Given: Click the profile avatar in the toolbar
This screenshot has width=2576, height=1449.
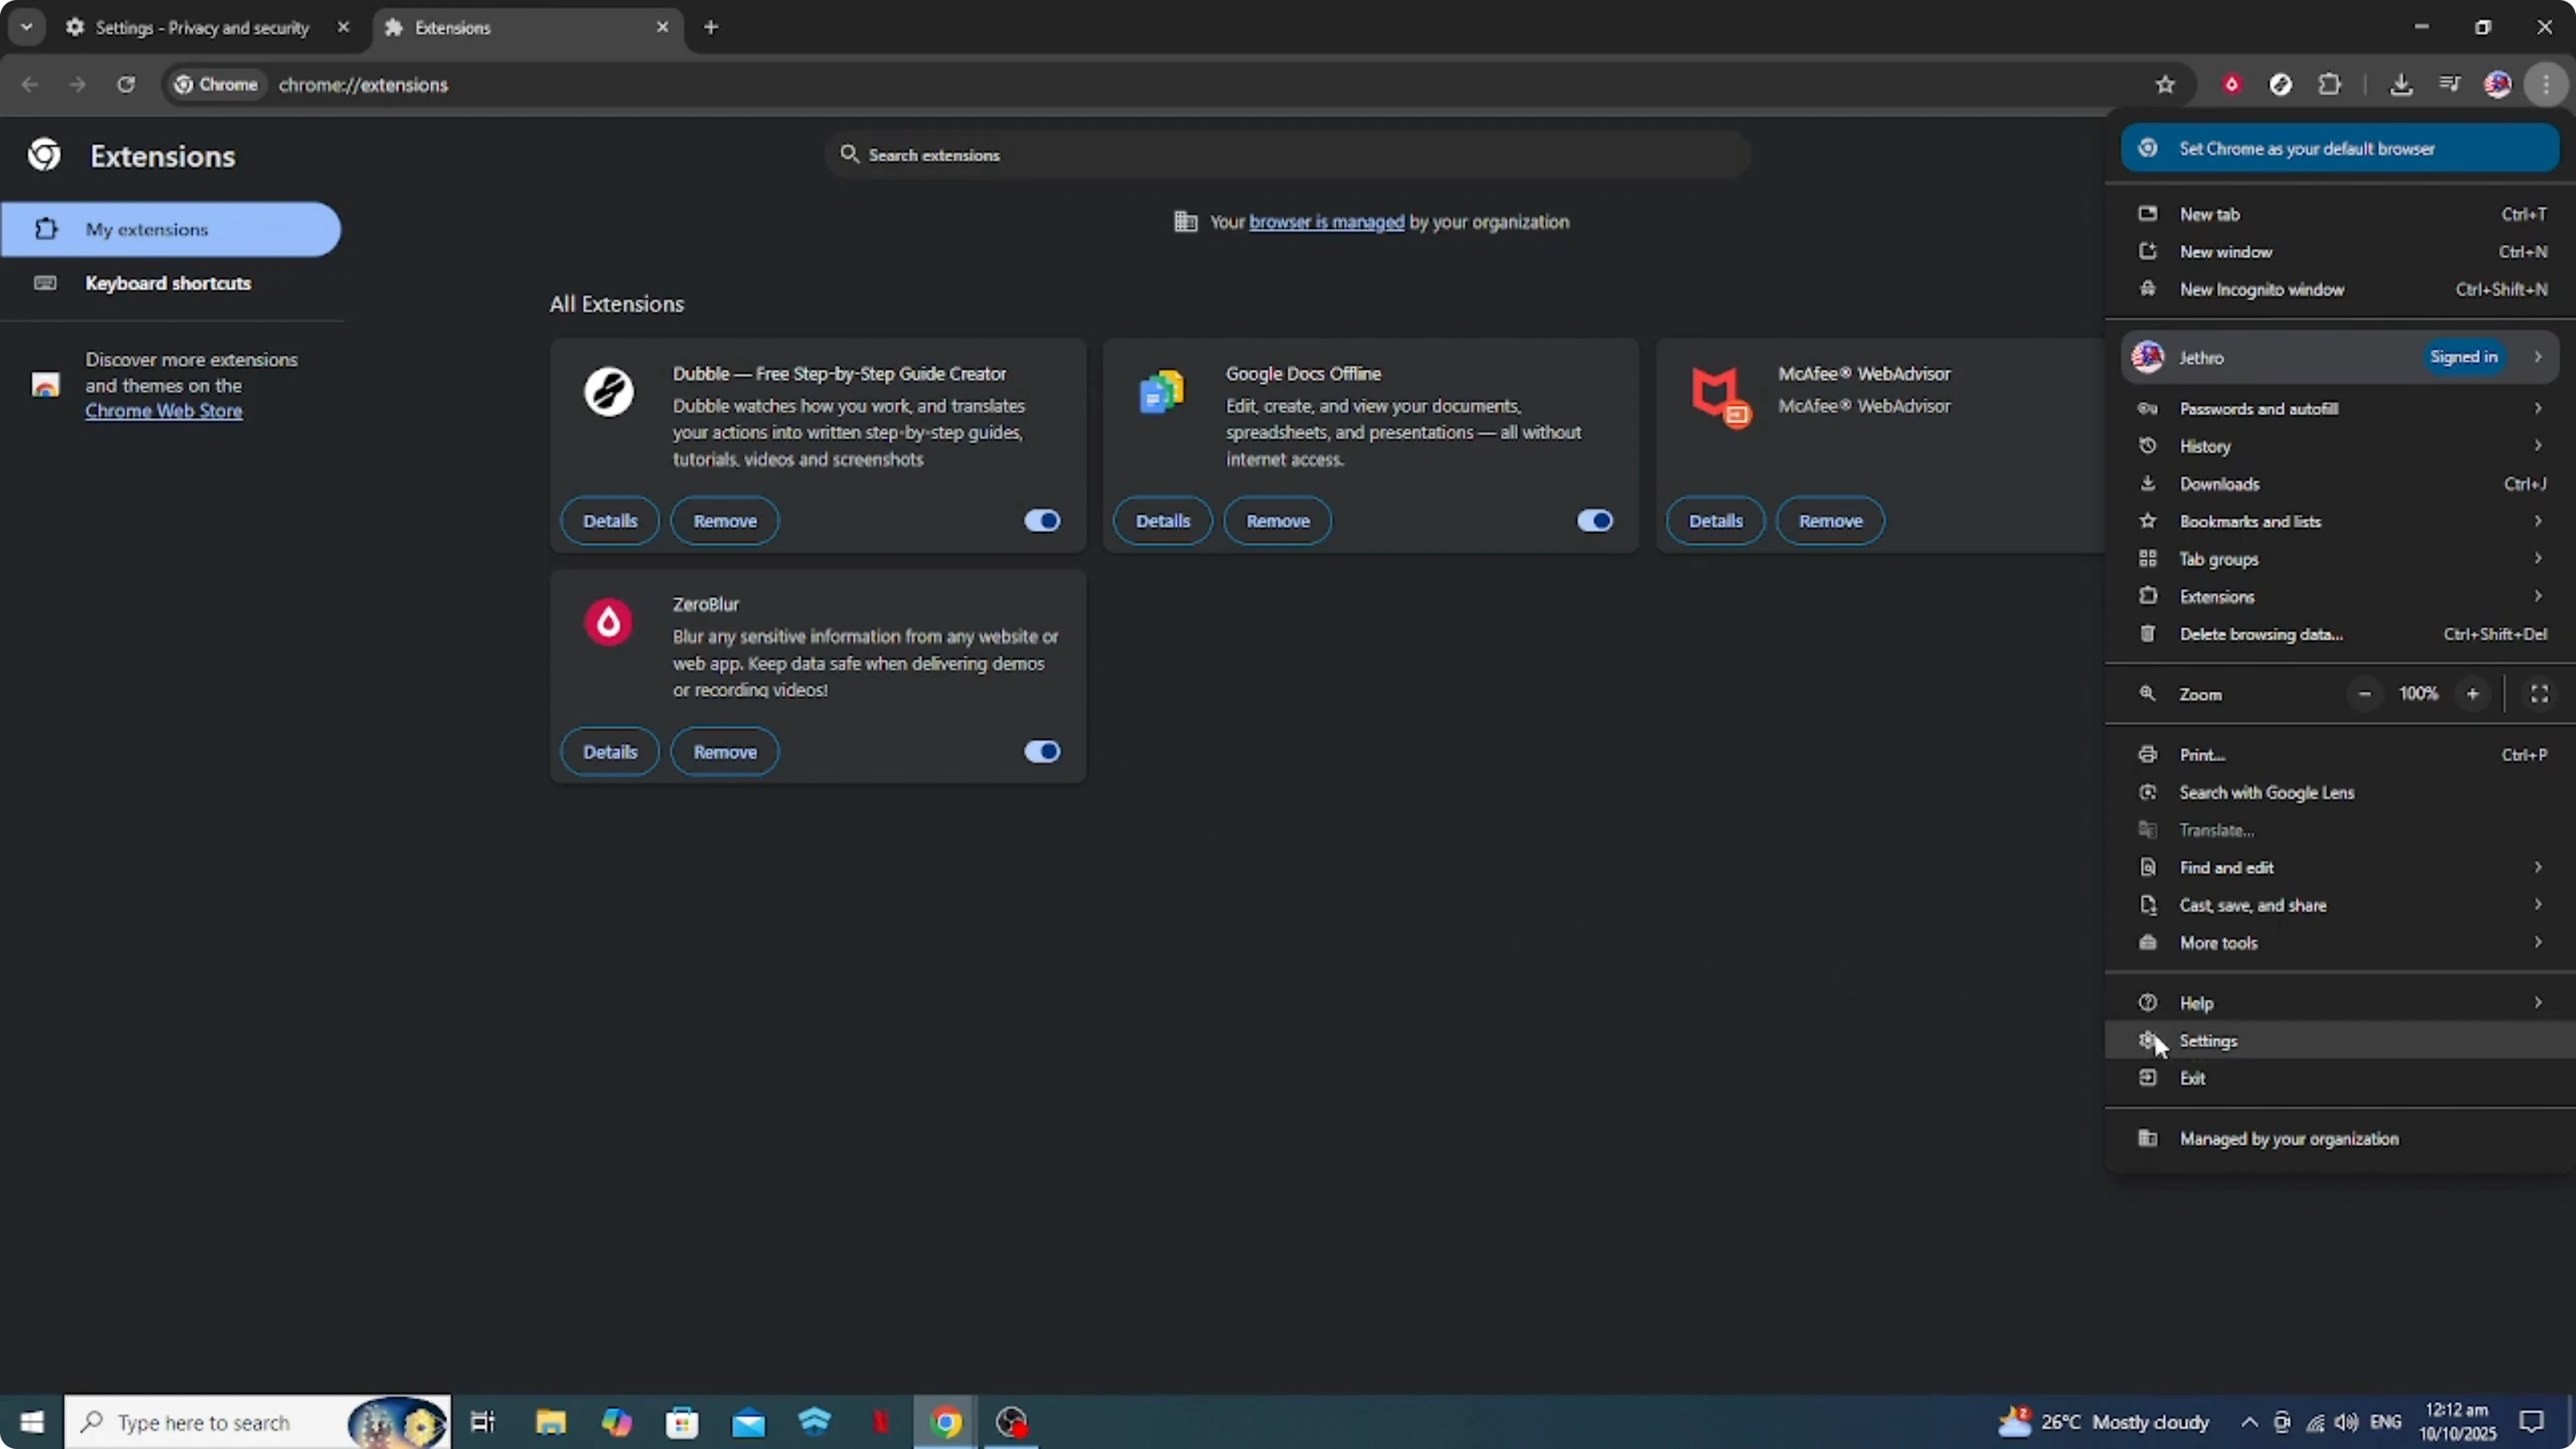Looking at the screenshot, I should pyautogui.click(x=2497, y=84).
